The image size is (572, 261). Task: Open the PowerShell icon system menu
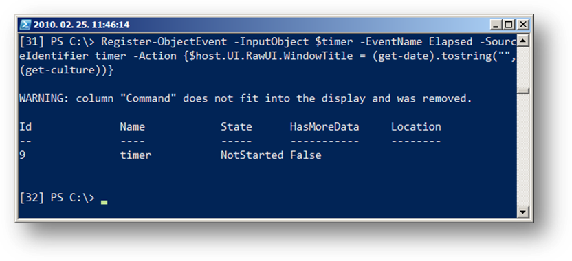coord(25,25)
